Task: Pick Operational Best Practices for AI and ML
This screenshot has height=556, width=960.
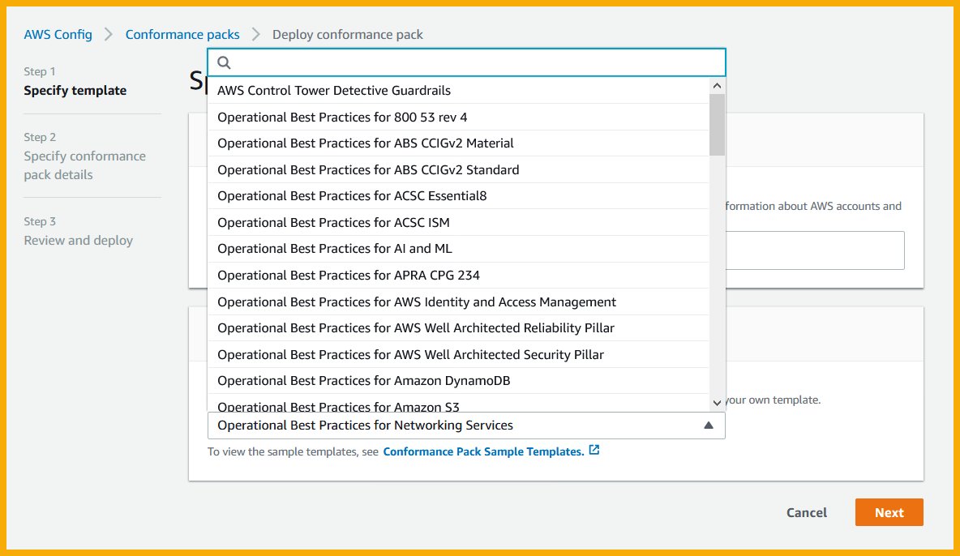Action: (x=458, y=249)
